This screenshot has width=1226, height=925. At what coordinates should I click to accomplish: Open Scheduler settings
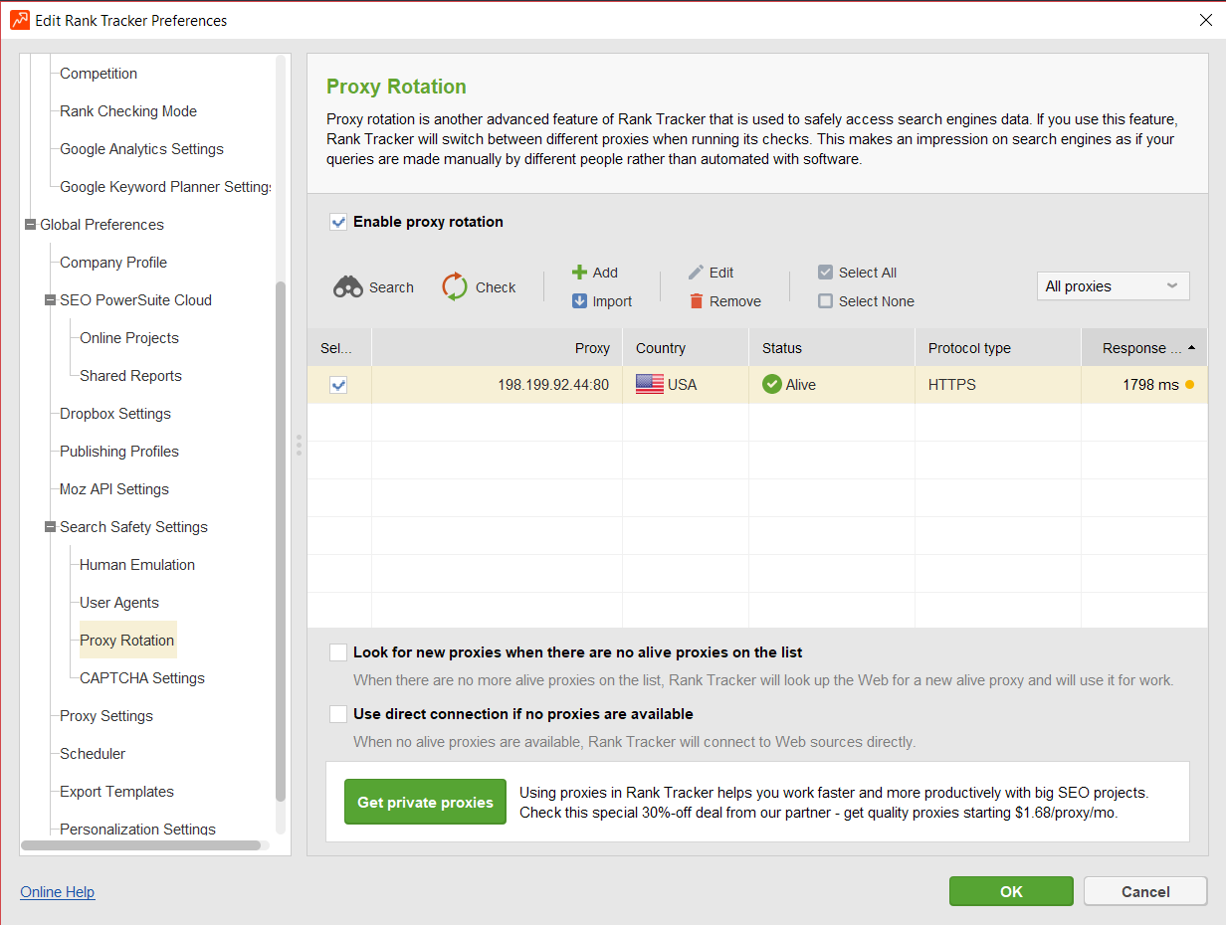coord(93,754)
